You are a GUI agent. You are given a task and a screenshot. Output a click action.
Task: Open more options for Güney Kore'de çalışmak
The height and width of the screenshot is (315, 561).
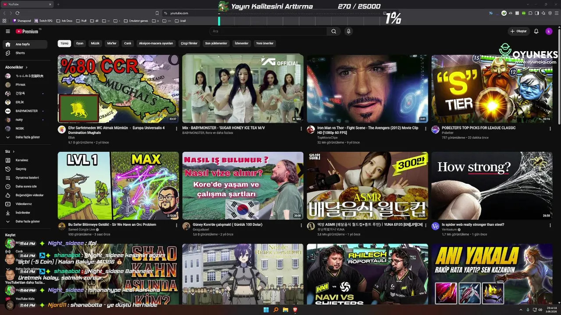tap(301, 225)
